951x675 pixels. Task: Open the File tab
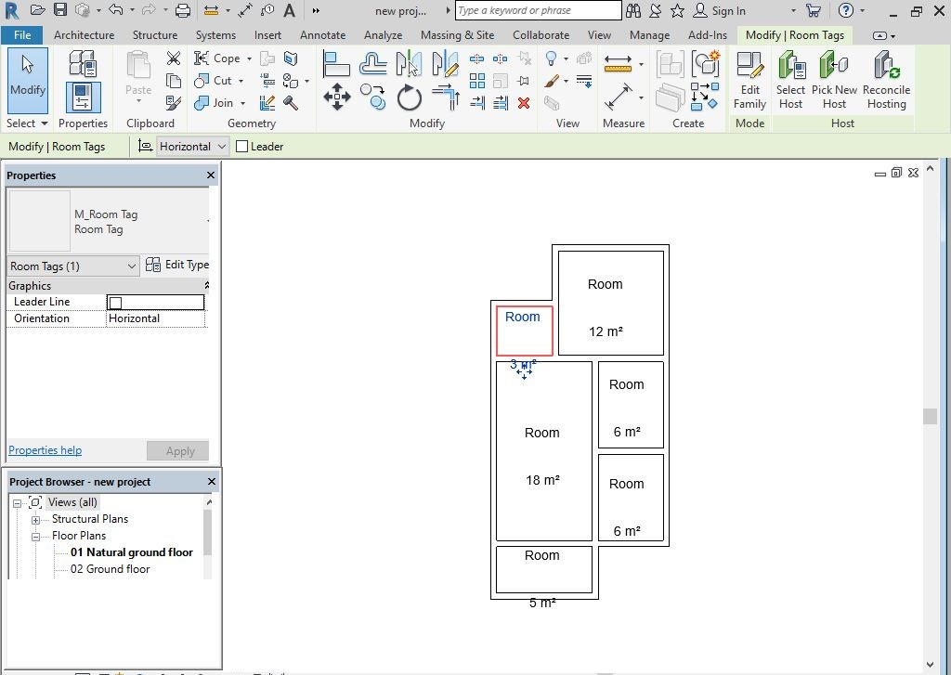22,35
